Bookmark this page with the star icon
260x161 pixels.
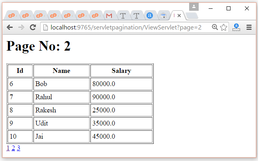pyautogui.click(x=223, y=27)
